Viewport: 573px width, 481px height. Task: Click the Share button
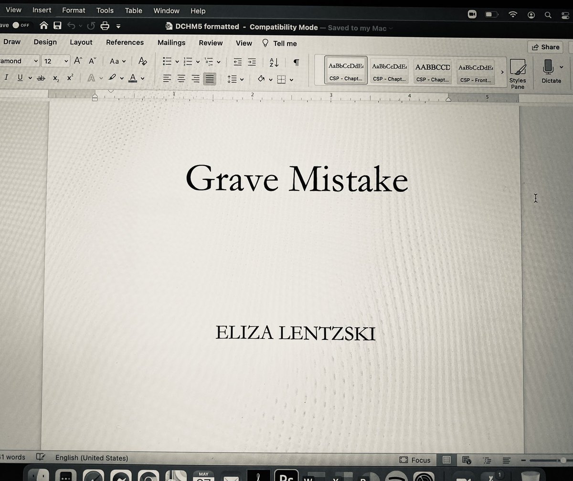[545, 47]
